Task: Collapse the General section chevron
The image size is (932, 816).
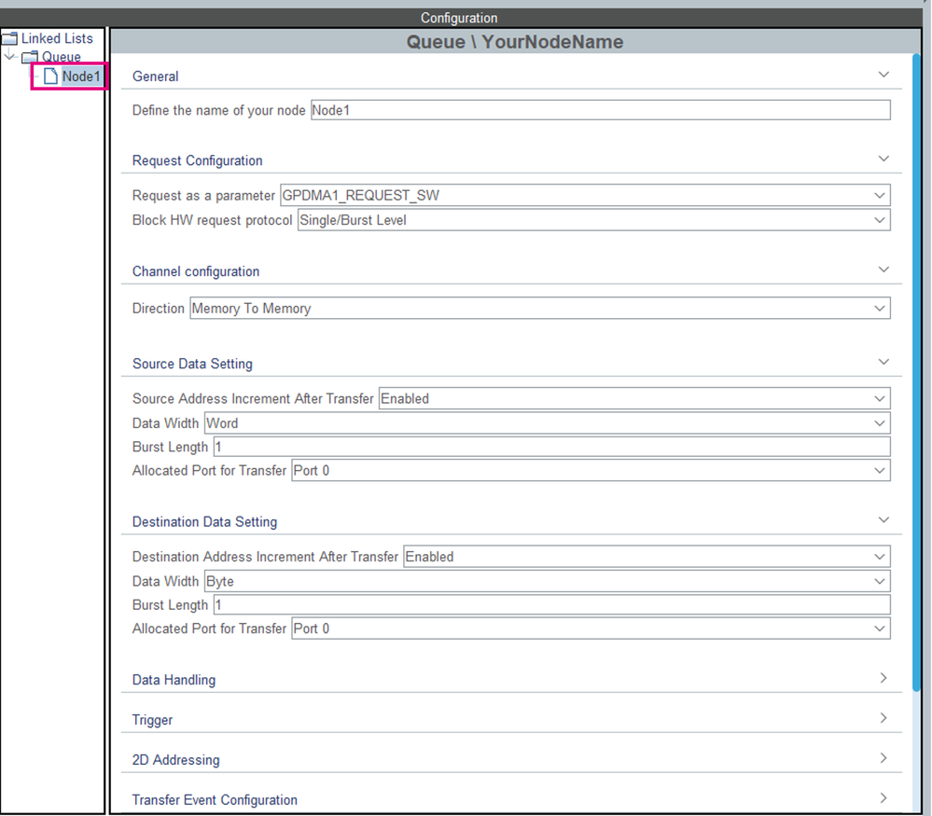Action: click(x=883, y=75)
